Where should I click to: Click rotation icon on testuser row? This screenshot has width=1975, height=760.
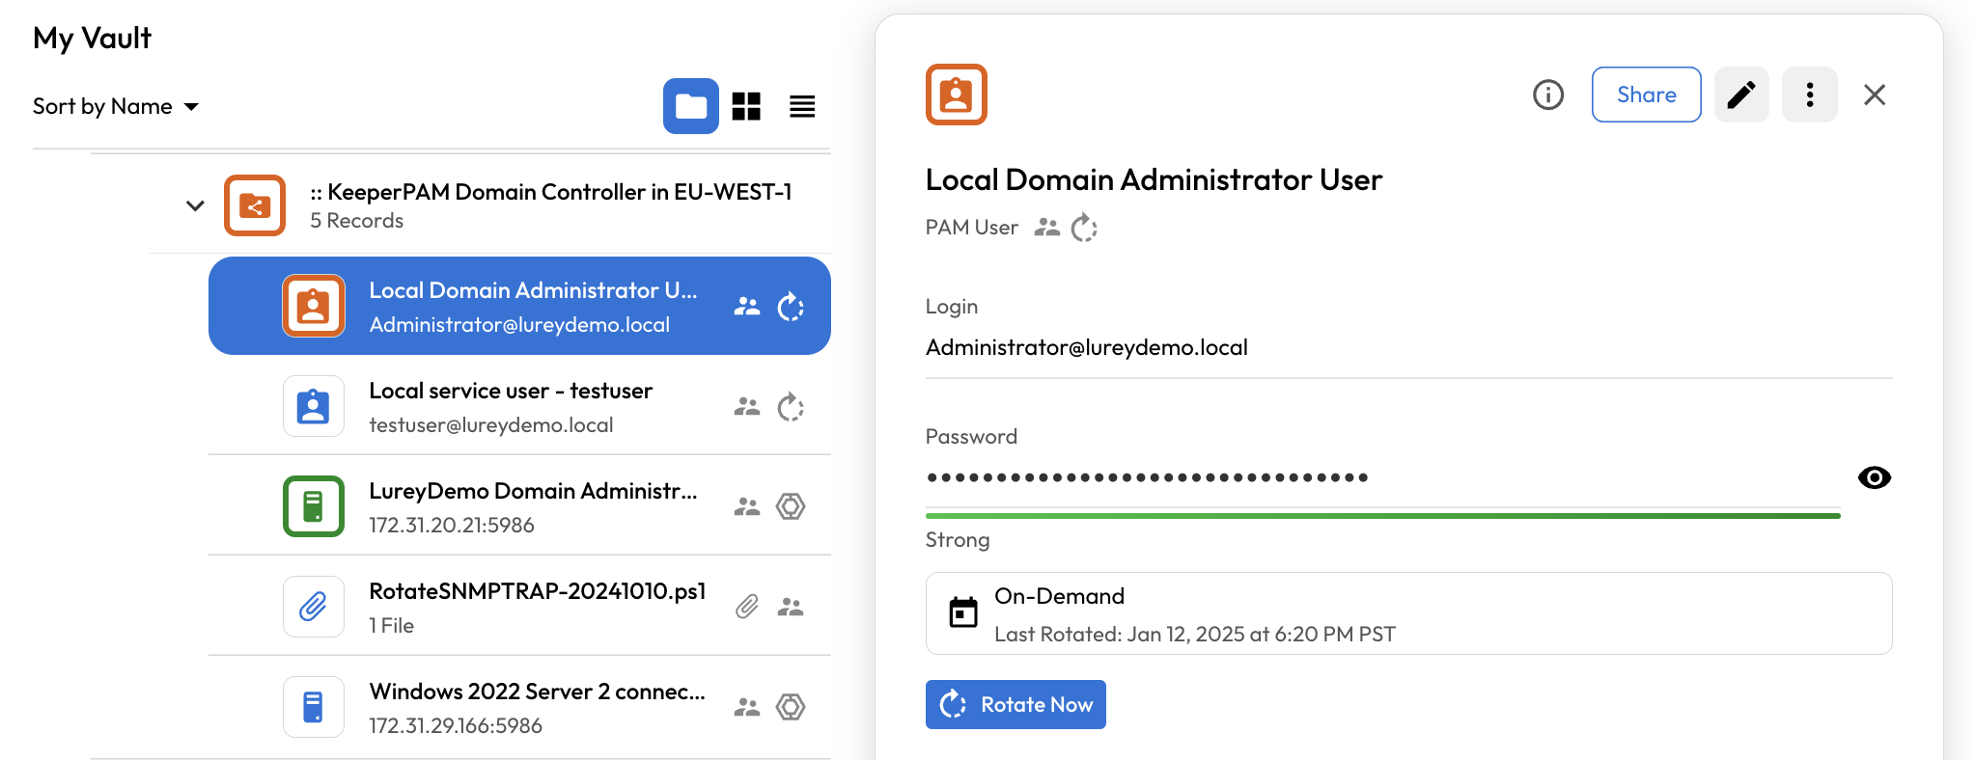click(791, 407)
